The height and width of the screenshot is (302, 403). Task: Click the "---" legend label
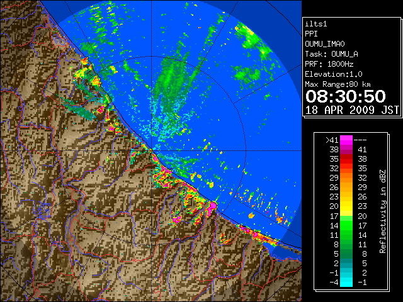(x=360, y=140)
